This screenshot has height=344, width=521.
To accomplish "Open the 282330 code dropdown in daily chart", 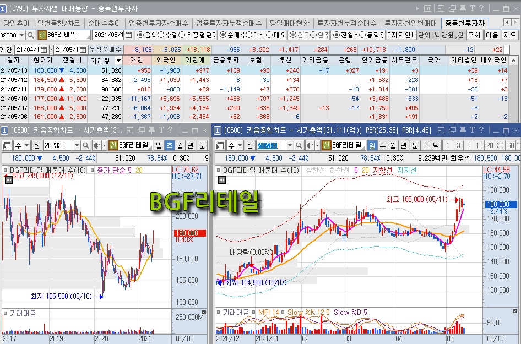I will pyautogui.click(x=290, y=145).
